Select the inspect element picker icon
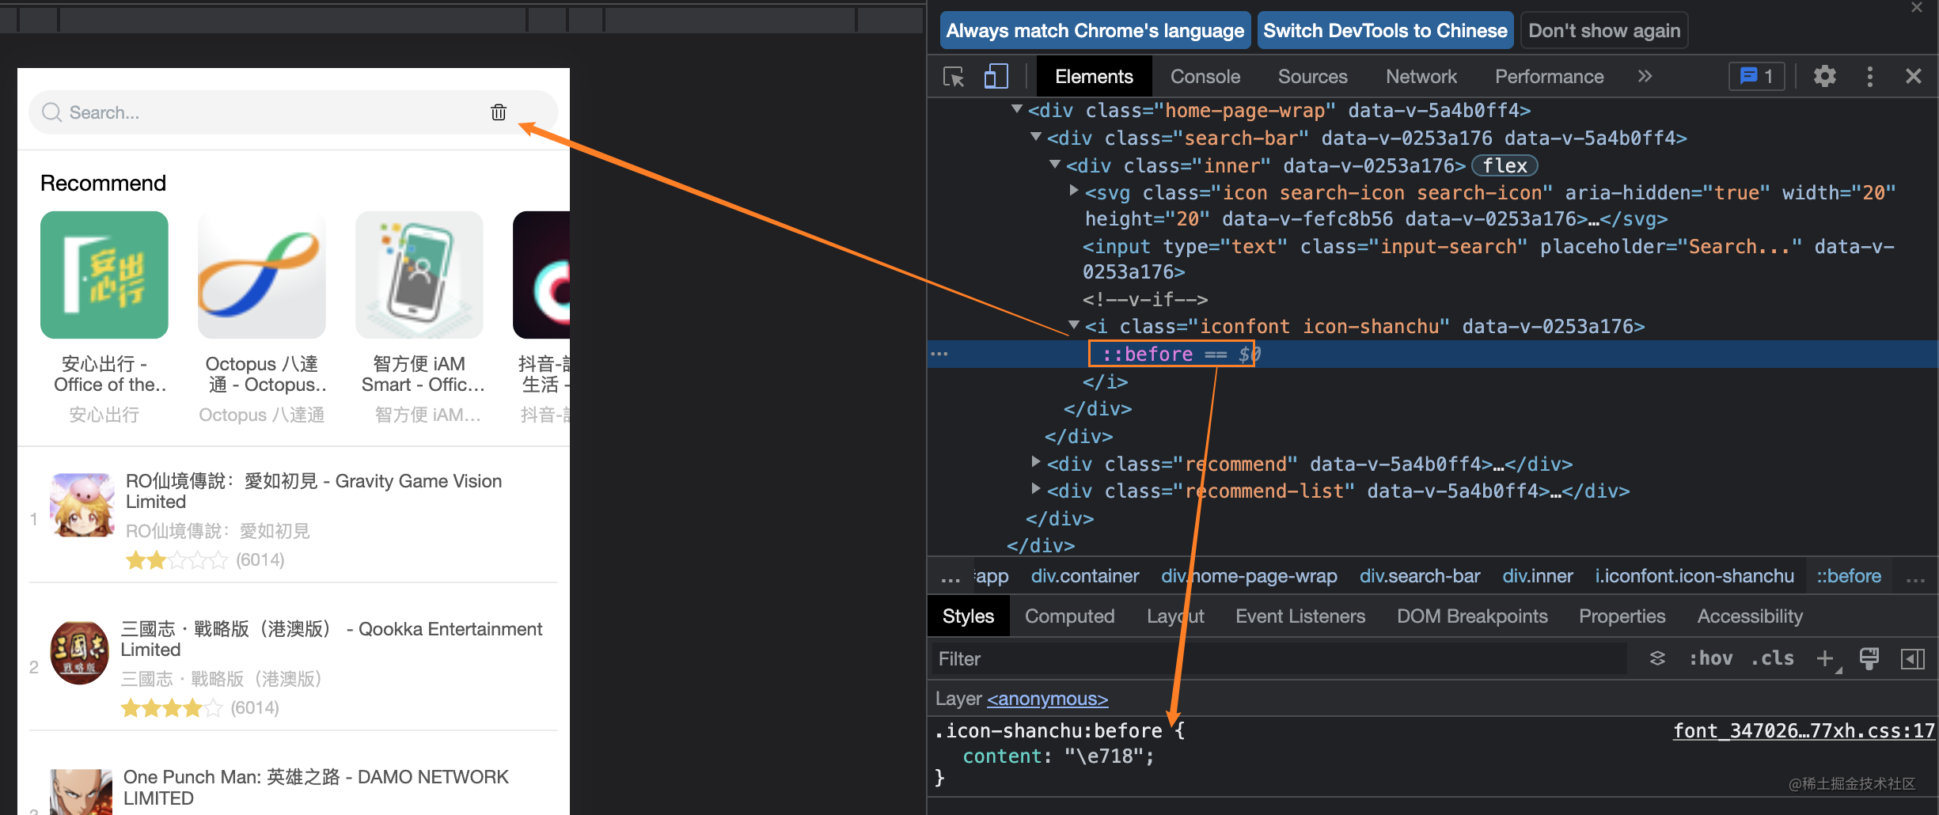This screenshot has height=815, width=1939. (x=953, y=76)
